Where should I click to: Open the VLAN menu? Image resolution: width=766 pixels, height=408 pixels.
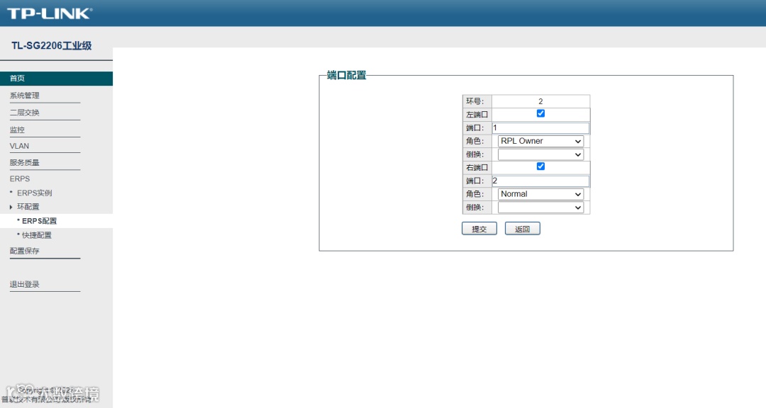tap(20, 146)
